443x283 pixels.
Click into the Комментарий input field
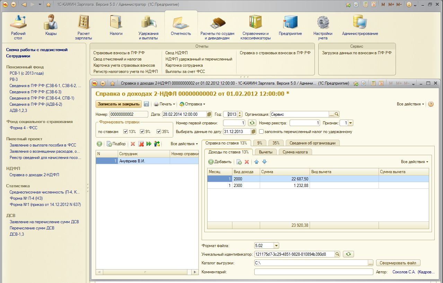pyautogui.click(x=314, y=272)
